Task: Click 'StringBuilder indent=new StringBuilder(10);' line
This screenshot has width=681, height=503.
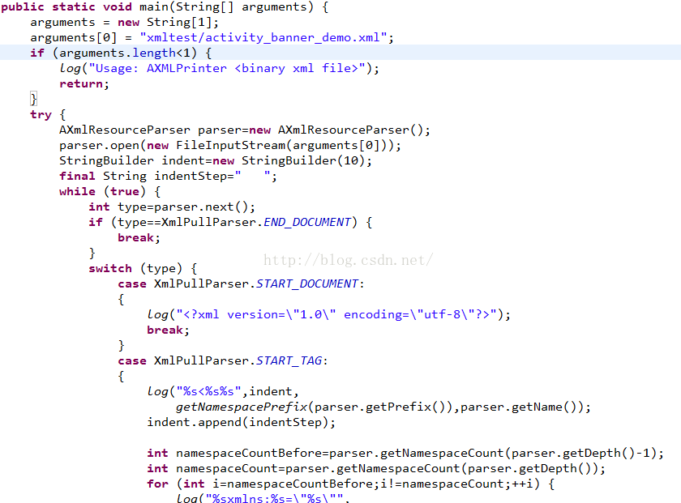Action: pos(216,161)
